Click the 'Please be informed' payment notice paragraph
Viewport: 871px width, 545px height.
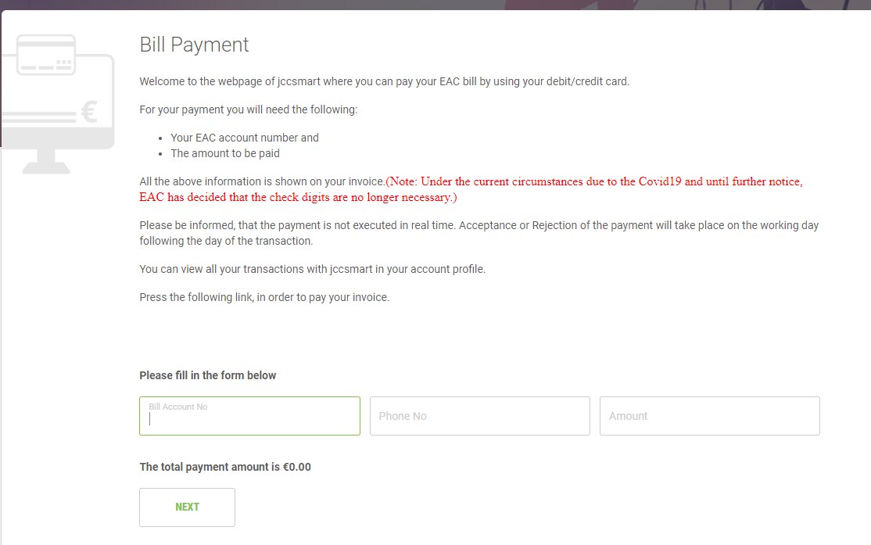479,233
